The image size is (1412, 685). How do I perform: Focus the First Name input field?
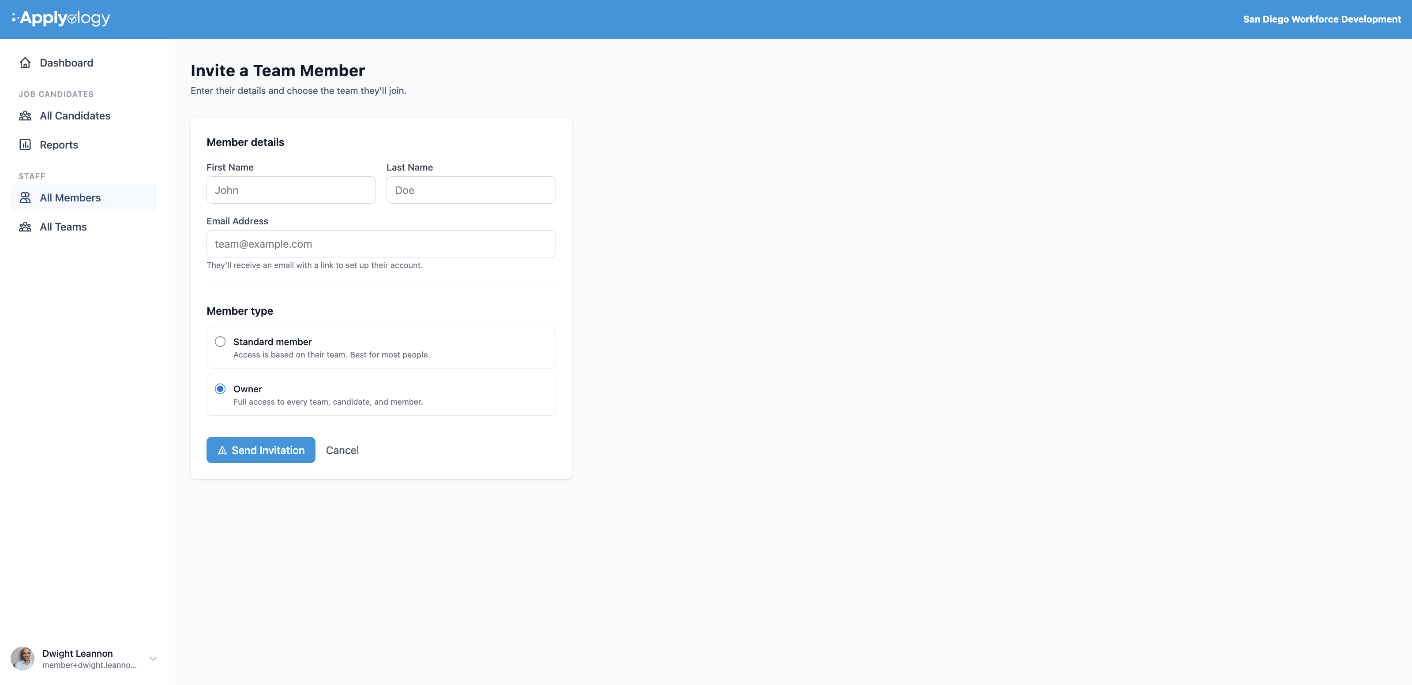pos(291,190)
